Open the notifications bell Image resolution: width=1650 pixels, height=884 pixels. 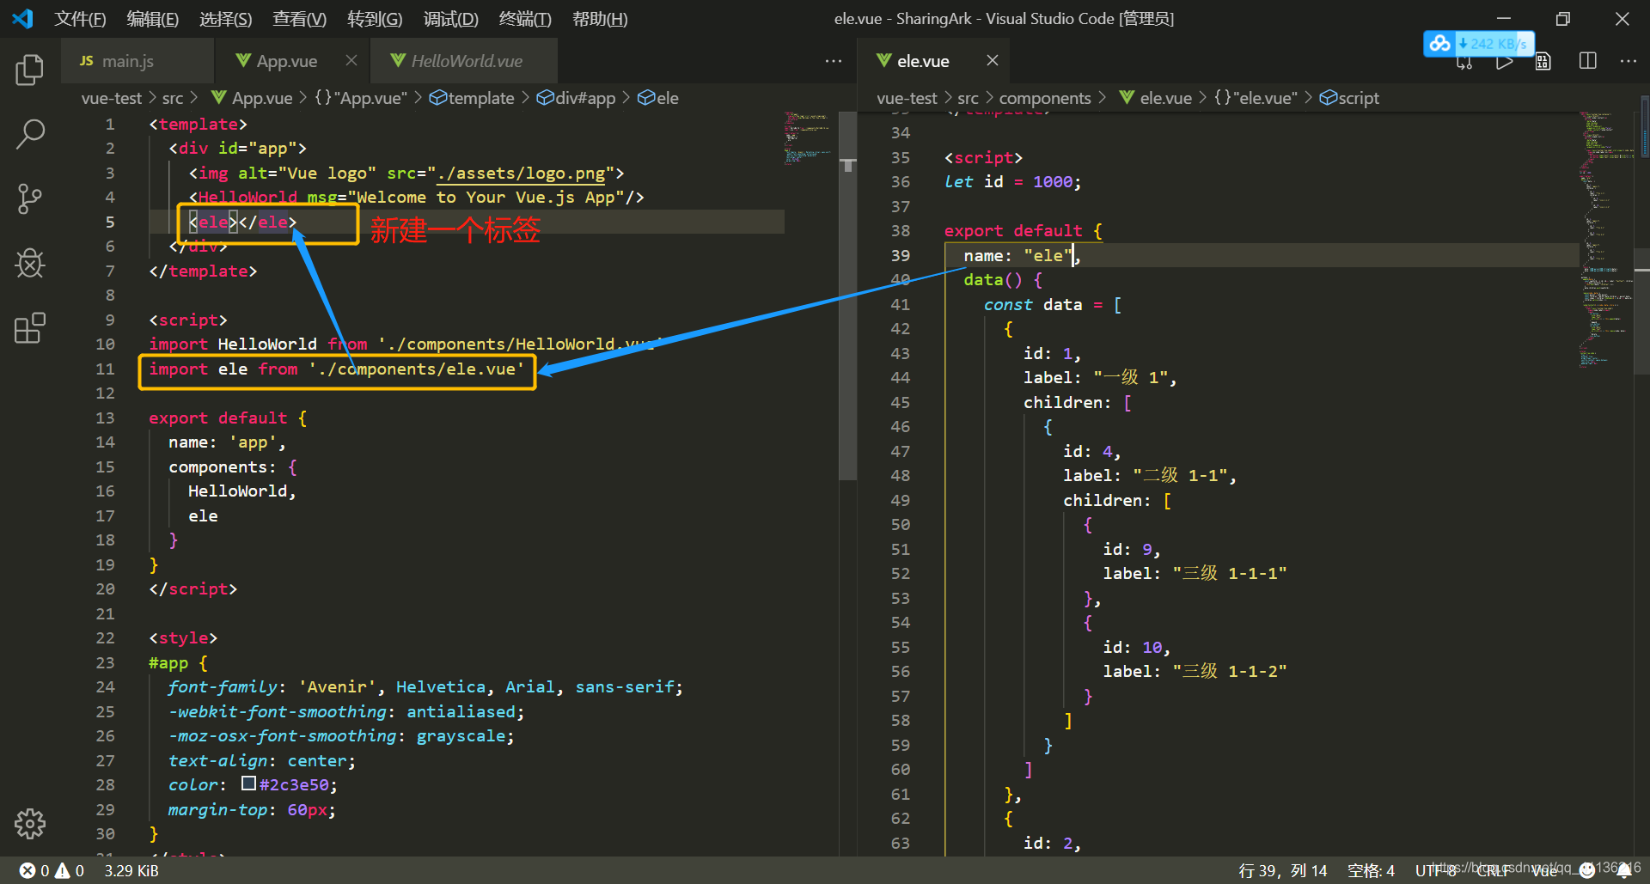click(x=1624, y=870)
